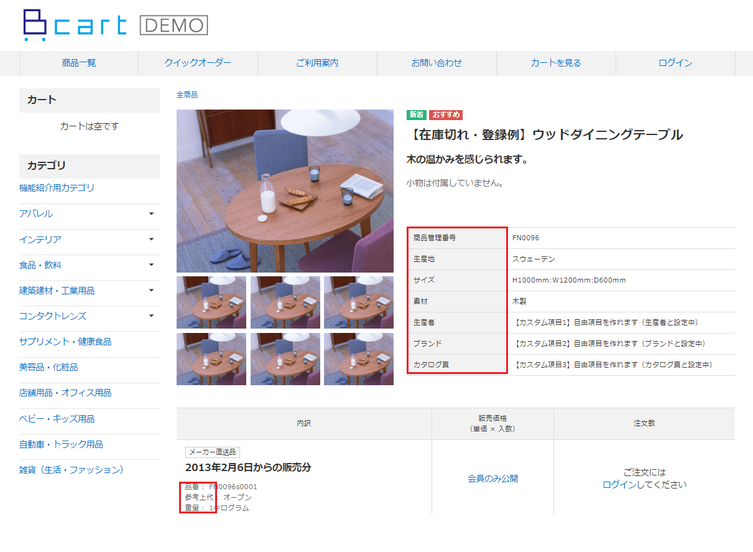Click the ブランド label cell
753x552 pixels.
click(457, 344)
